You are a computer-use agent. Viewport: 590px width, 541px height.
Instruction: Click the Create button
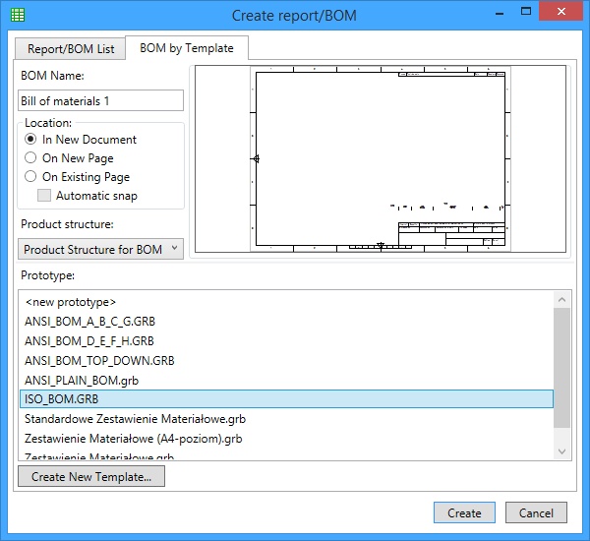(464, 512)
